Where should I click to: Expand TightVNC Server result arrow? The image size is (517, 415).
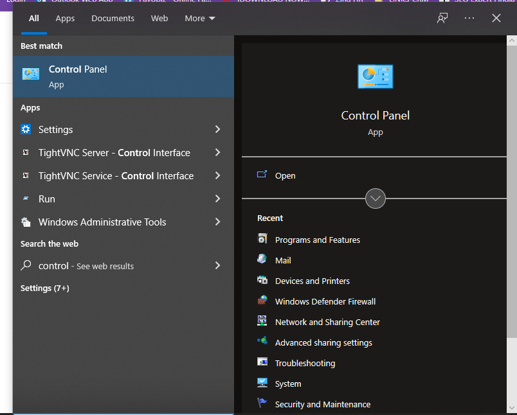coord(217,152)
